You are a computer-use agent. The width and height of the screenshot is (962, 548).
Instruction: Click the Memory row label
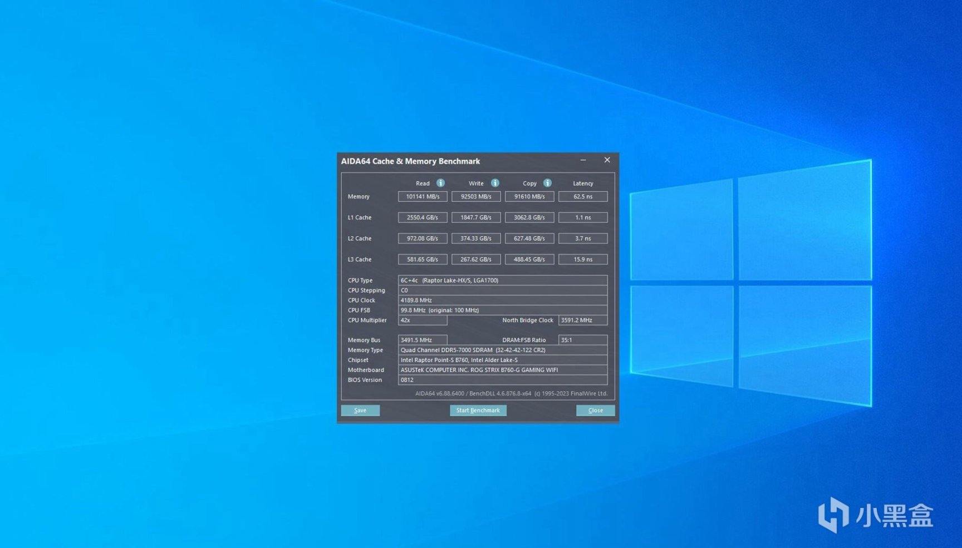(359, 196)
